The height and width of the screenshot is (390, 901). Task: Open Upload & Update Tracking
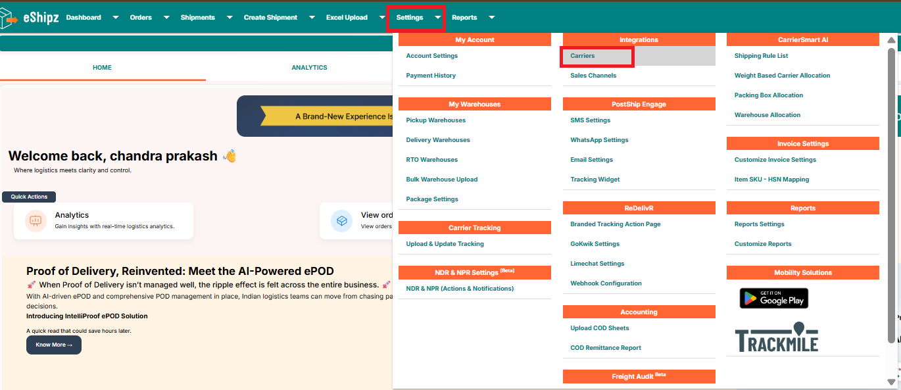click(x=445, y=244)
